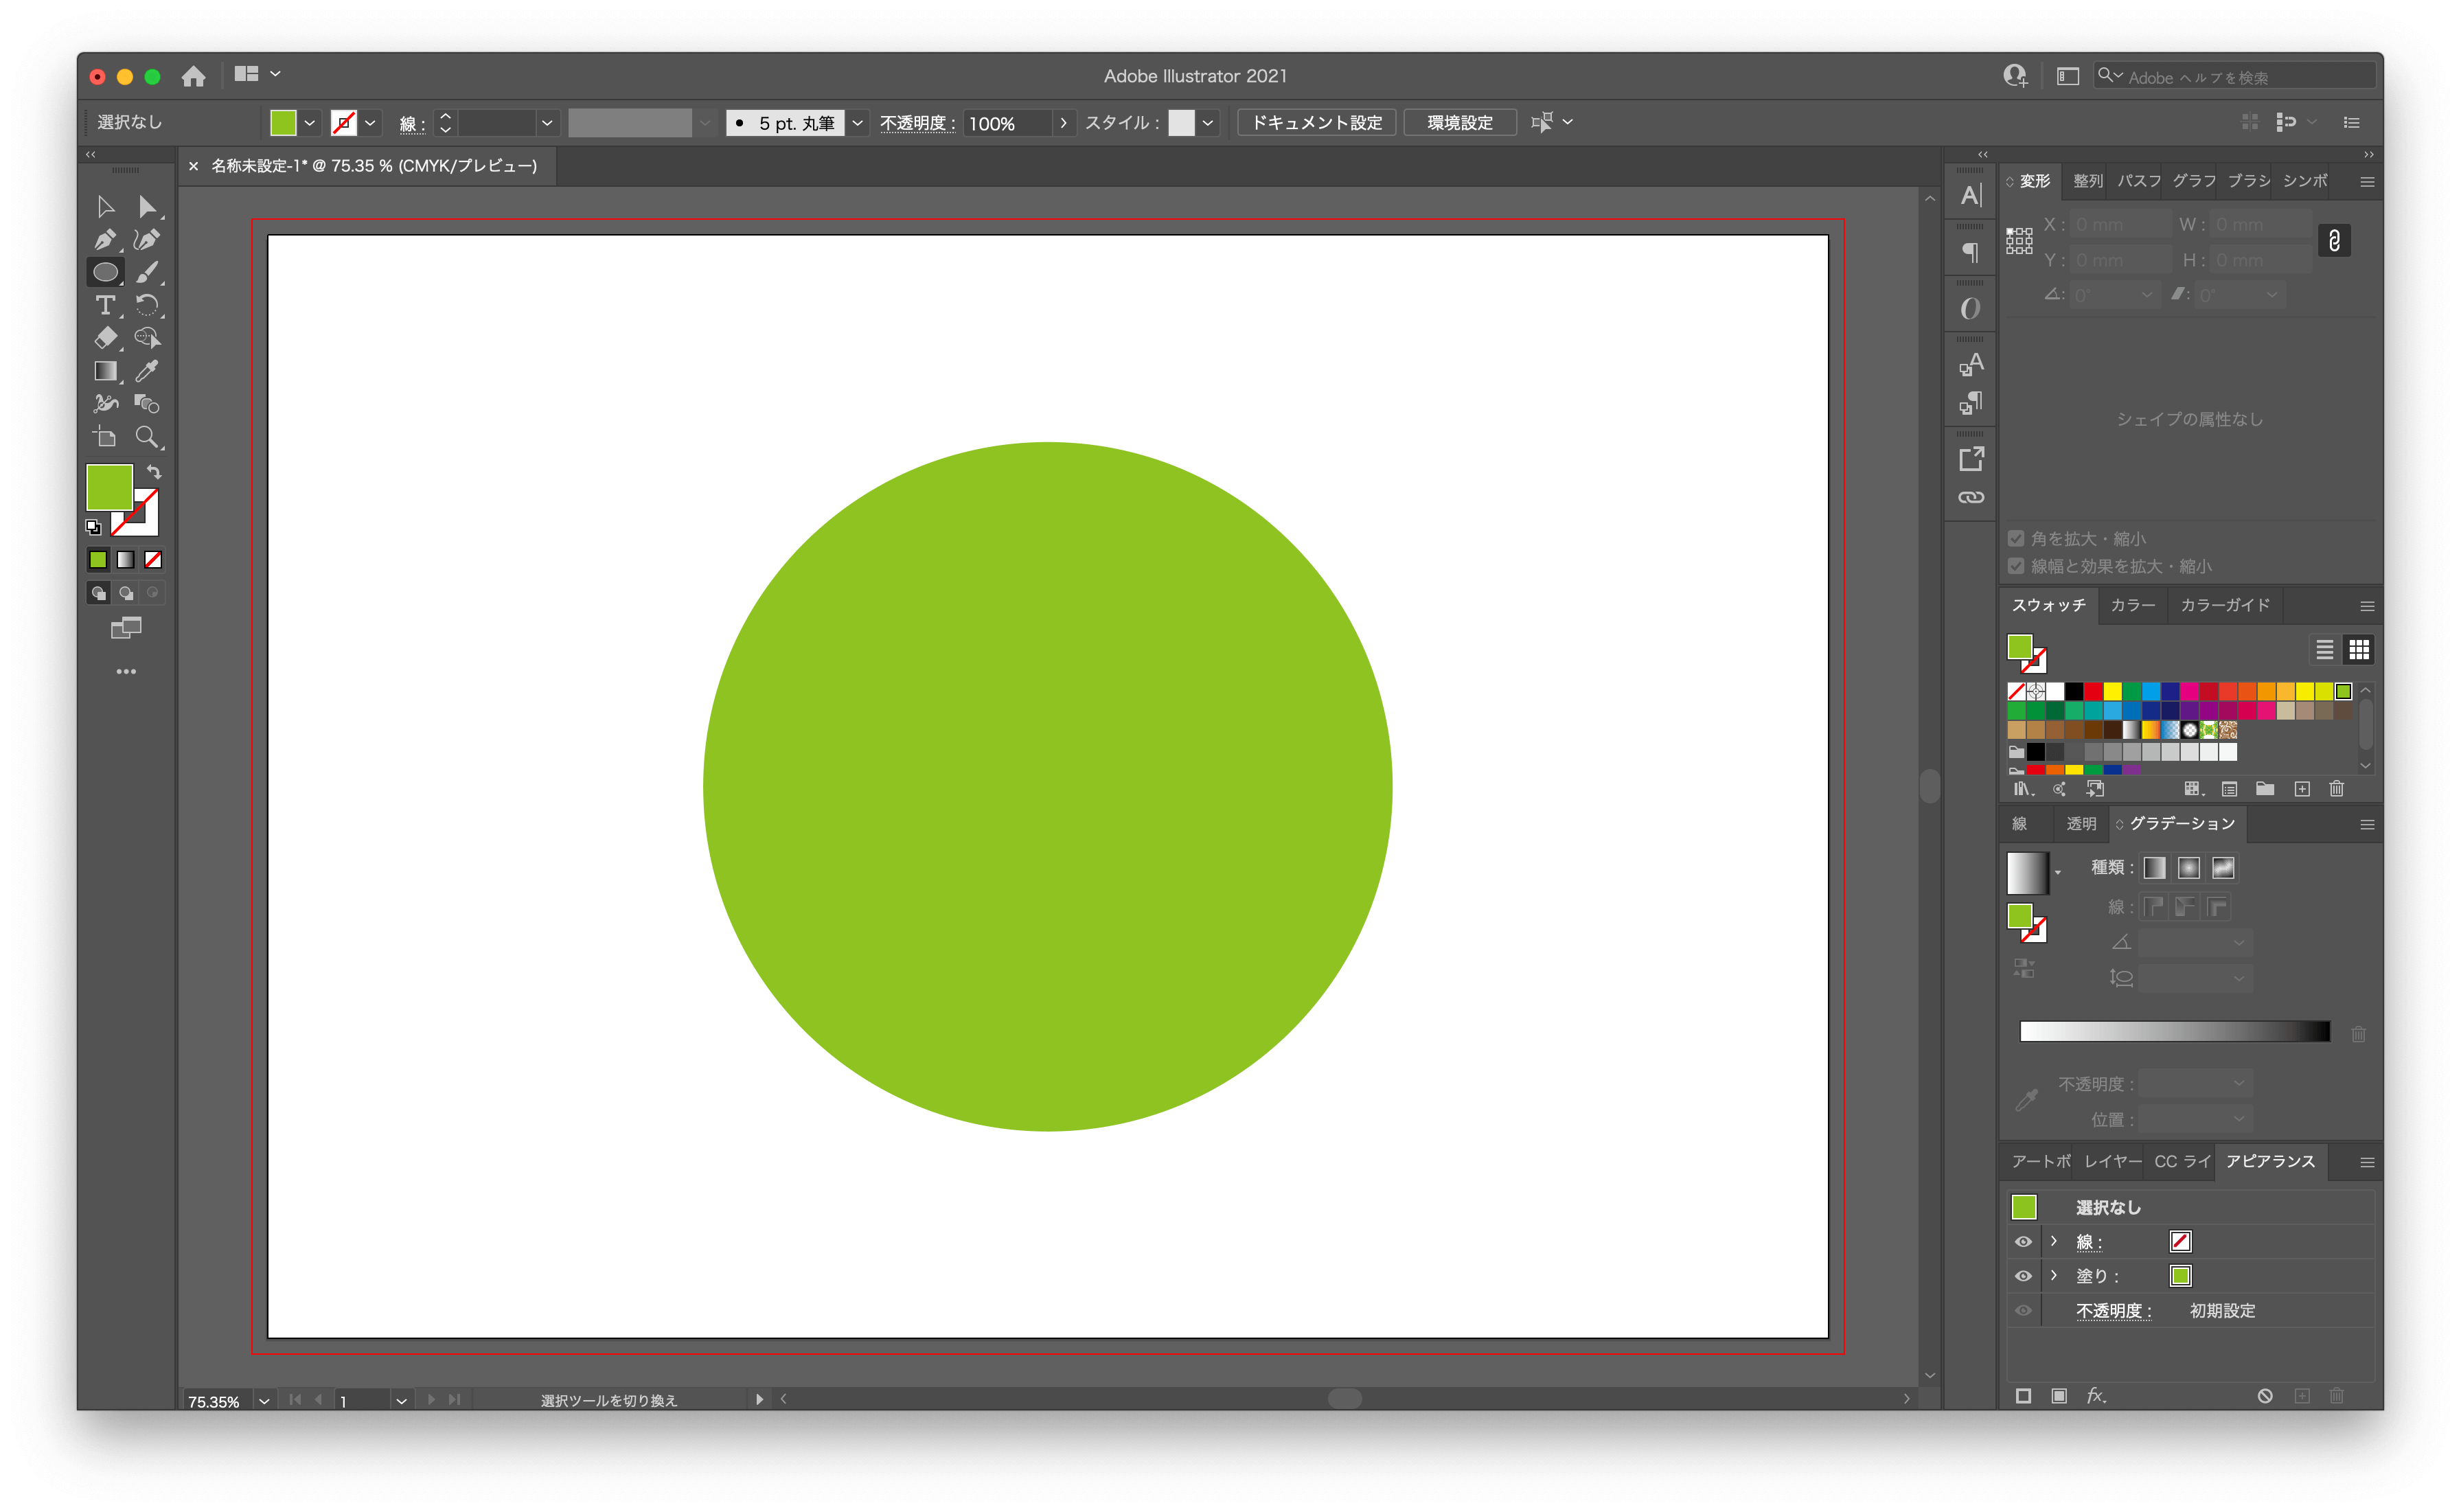This screenshot has height=1512, width=2461.
Task: Select the Pen tool
Action: pos(105,240)
